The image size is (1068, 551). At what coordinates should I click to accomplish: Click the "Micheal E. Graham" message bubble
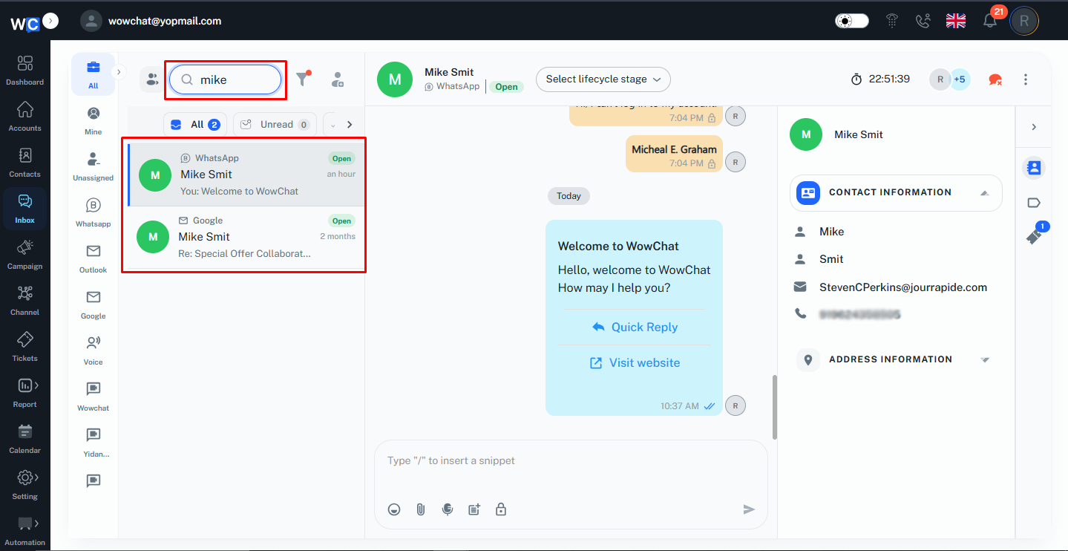pos(674,154)
